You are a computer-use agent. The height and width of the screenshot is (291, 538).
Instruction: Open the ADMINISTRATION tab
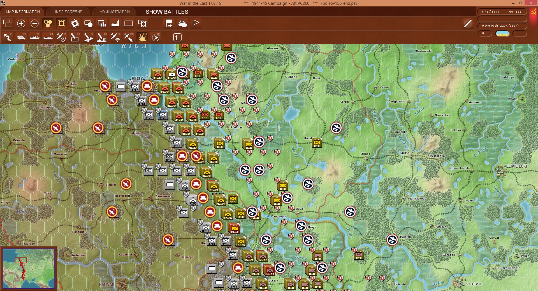(x=115, y=12)
